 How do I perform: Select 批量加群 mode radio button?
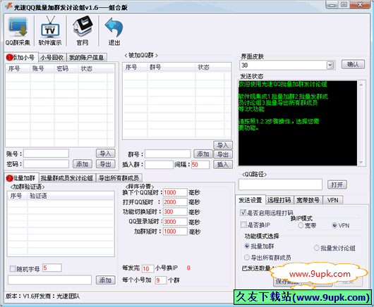[247, 246]
